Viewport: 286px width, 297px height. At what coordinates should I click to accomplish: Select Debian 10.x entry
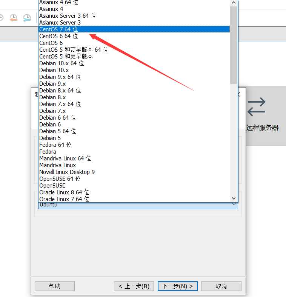(x=134, y=70)
